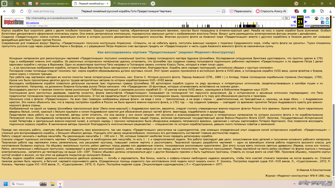Share the capture on Facebook

point(322,22)
